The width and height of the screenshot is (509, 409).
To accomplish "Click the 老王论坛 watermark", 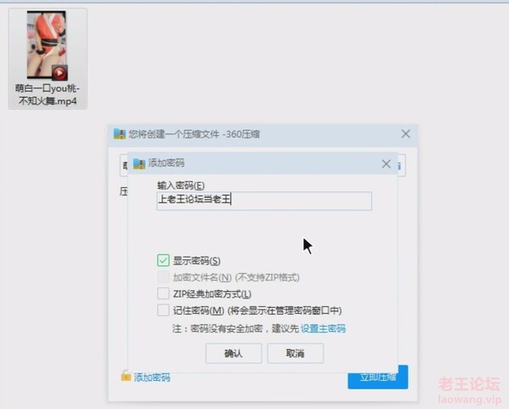I will pos(469,383).
